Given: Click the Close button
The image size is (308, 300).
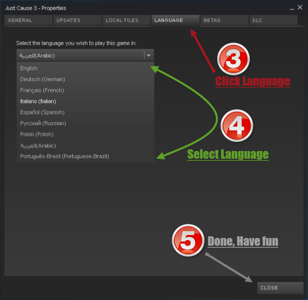Looking at the screenshot, I should (x=280, y=288).
